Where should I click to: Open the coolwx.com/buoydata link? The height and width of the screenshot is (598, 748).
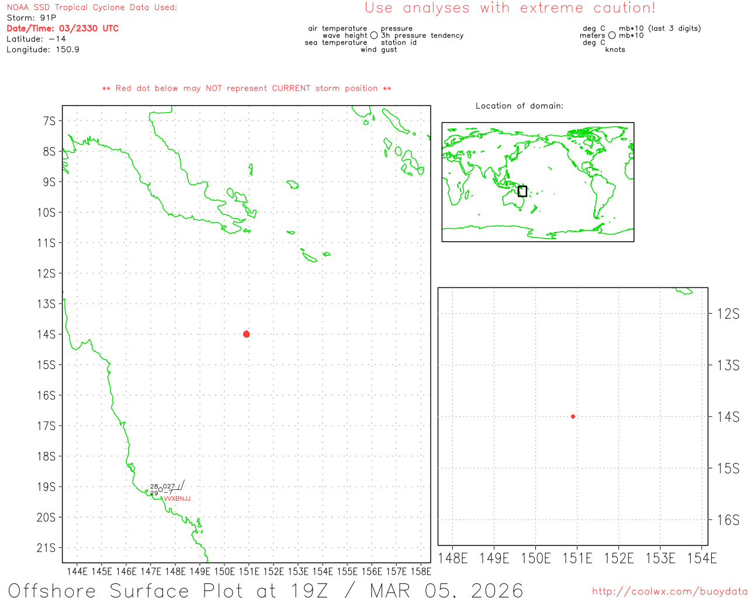pos(669,592)
